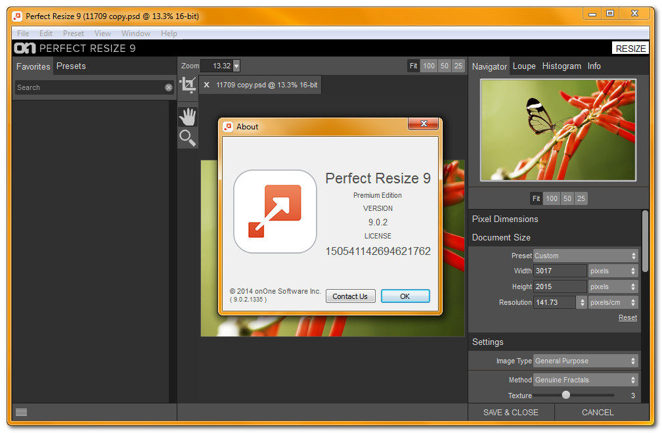
Task: Click the onOne logo in header
Action: (24, 48)
